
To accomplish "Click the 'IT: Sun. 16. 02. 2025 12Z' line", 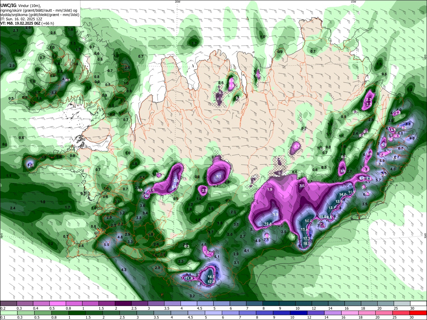I will pyautogui.click(x=21, y=19).
